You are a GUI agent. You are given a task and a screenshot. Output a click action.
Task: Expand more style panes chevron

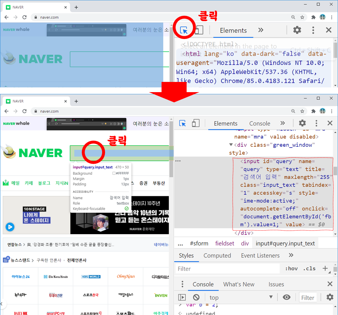coord(291,255)
